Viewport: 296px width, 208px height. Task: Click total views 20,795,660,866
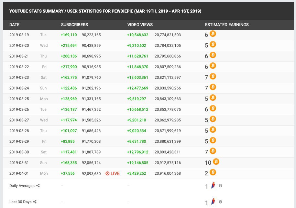[168, 56]
